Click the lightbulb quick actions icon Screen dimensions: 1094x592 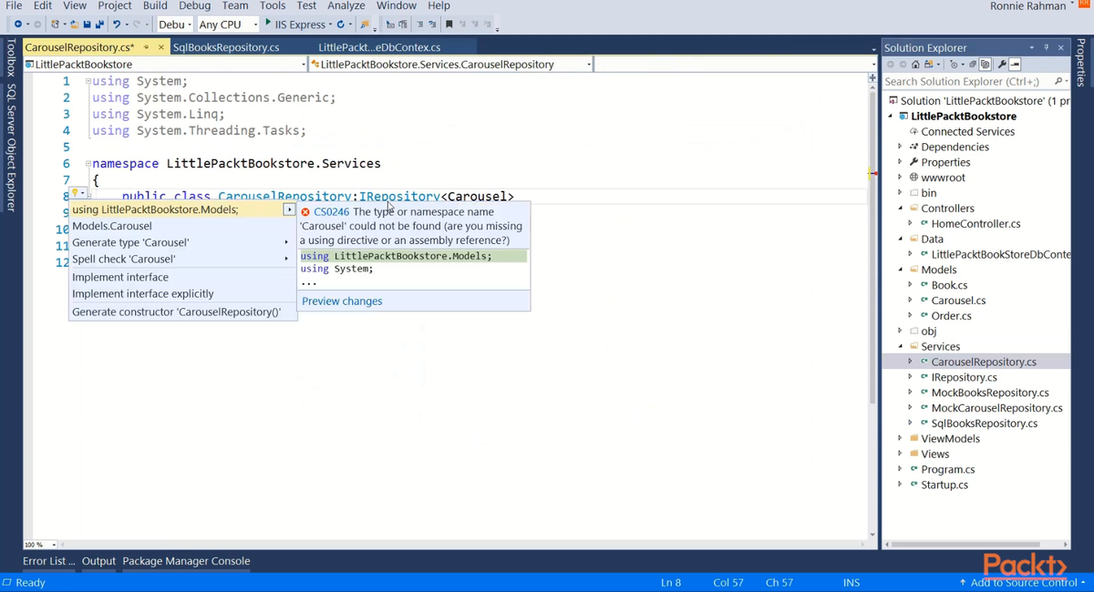tap(76, 193)
